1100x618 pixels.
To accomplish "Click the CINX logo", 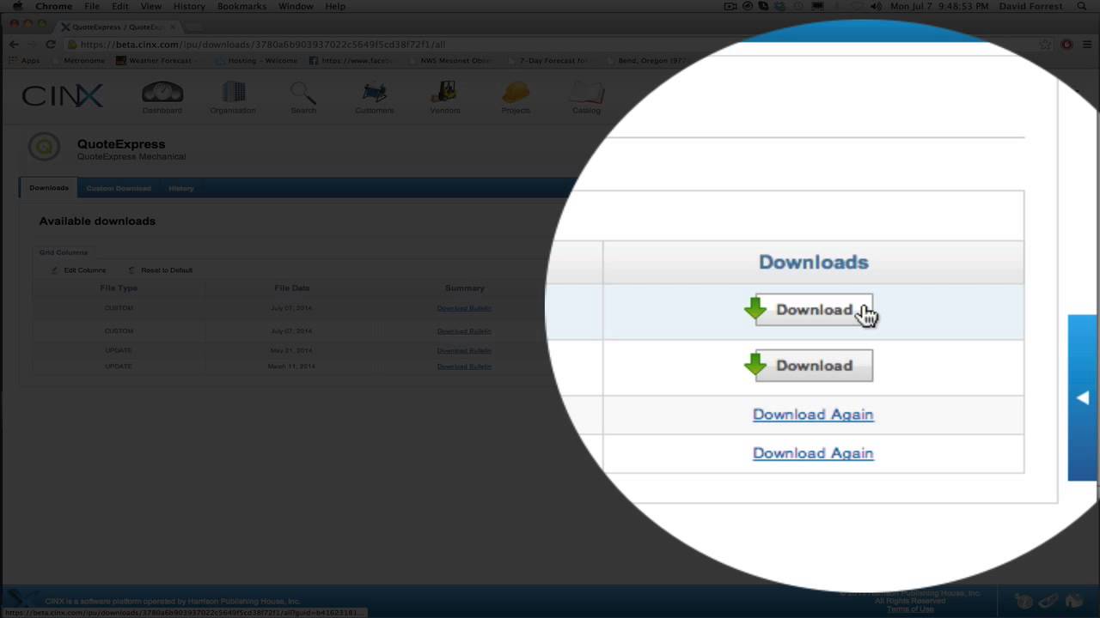I will click(x=63, y=95).
